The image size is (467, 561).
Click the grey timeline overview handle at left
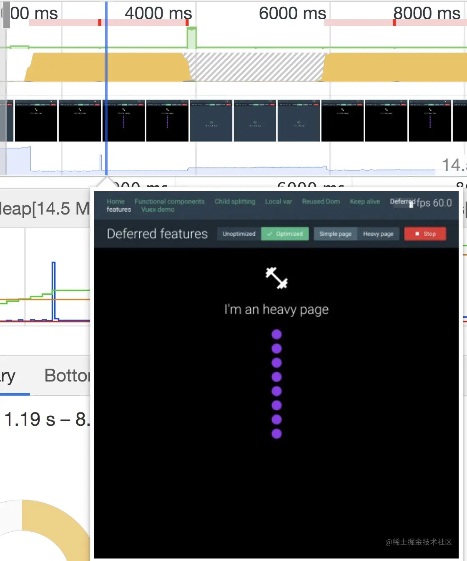6,15
